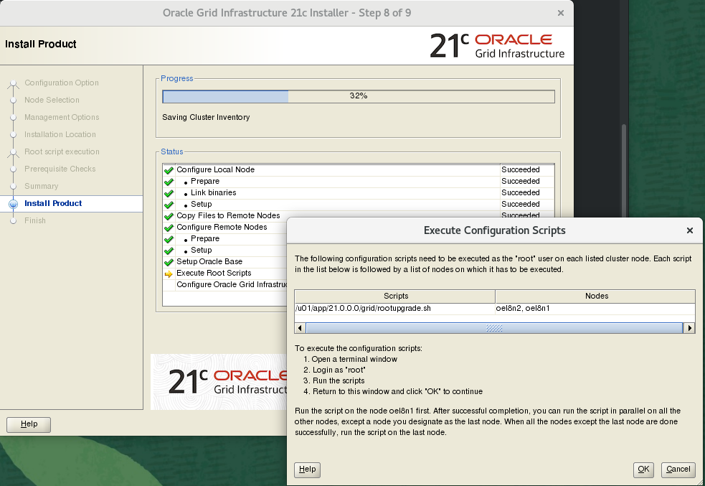This screenshot has width=705, height=486.
Task: Select Prerequisite Checks step in the sidebar
Action: (60, 169)
